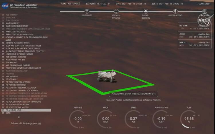Select step 30 PD CONSTANT DECELERATION NOMINAL

click(x=20, y=90)
